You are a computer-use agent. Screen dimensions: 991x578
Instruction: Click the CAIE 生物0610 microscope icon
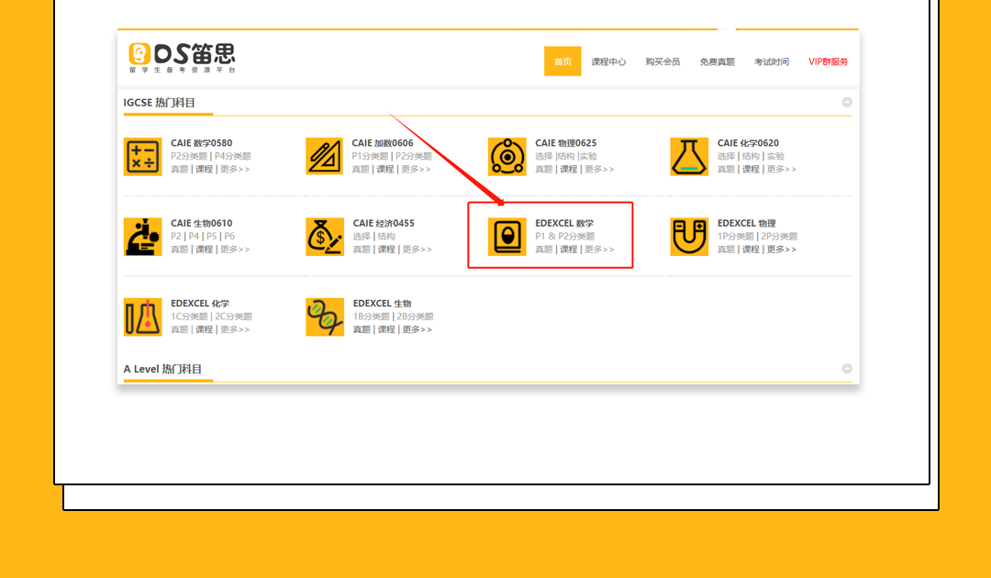(x=142, y=237)
